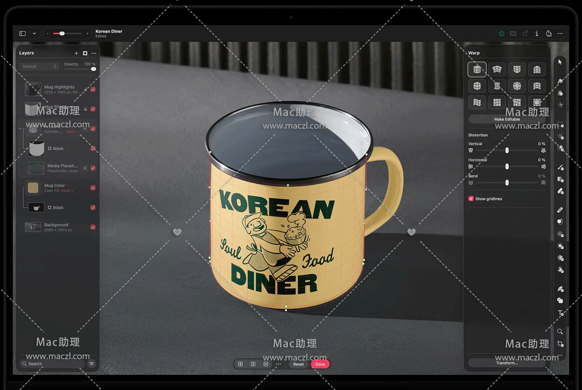Select the Pen tool

[x=560, y=289]
